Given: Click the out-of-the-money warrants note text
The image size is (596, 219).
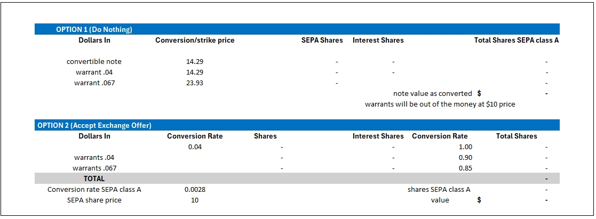Looking at the screenshot, I should pos(440,104).
